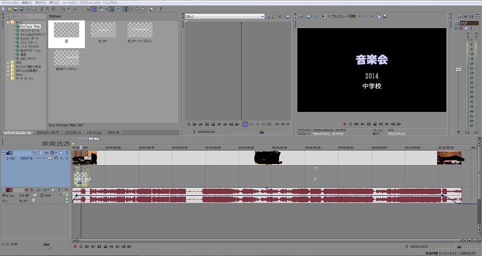
Task: Switch to the プロジェクト メディア tab
Action: click(47, 133)
